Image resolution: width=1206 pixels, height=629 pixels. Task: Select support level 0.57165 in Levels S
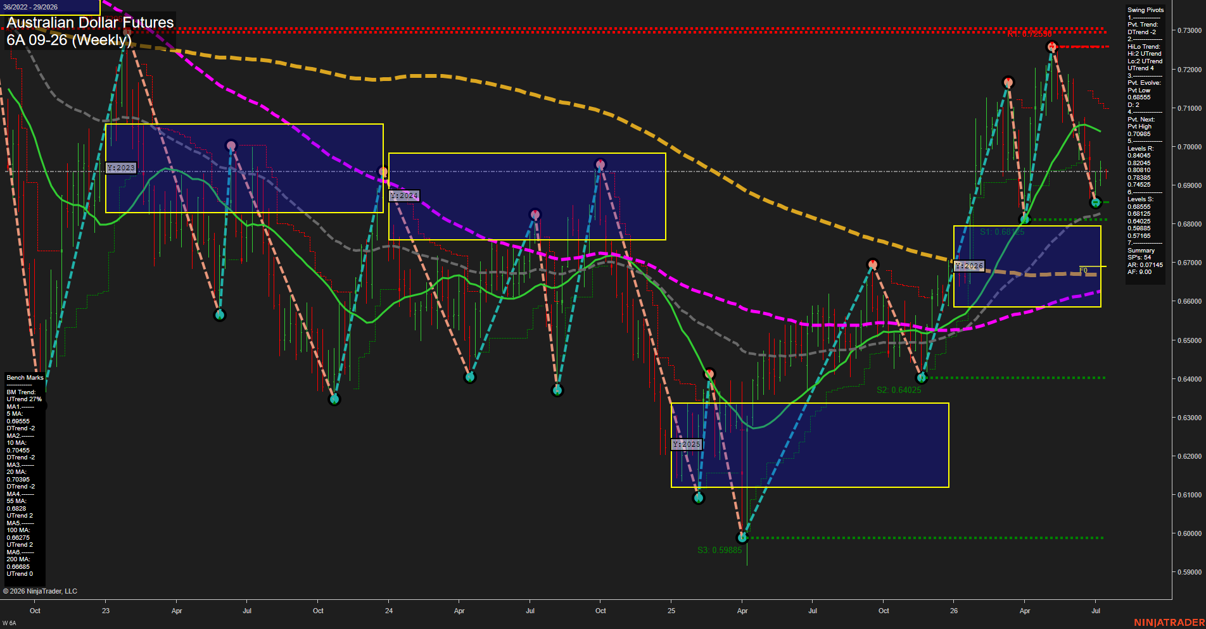click(x=1139, y=236)
